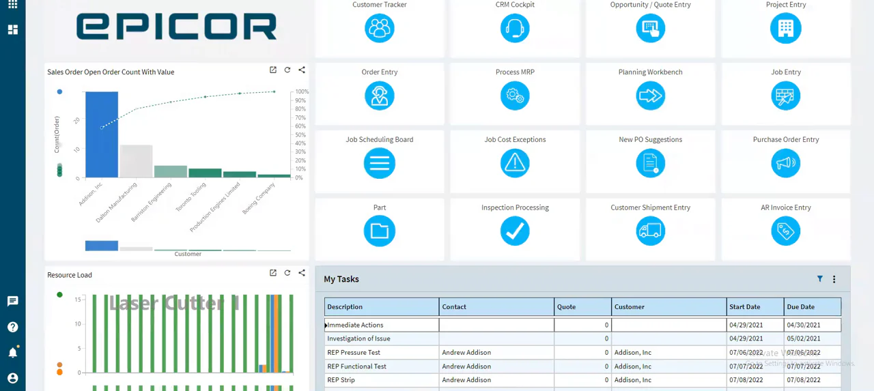874x391 pixels.
Task: Open the My Tasks overflow menu
Action: (834, 279)
